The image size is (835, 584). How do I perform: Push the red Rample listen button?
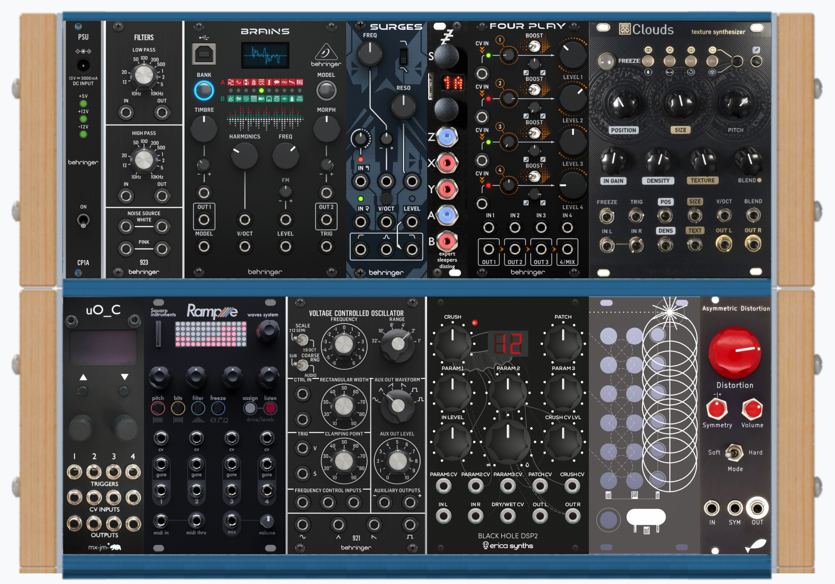[270, 408]
